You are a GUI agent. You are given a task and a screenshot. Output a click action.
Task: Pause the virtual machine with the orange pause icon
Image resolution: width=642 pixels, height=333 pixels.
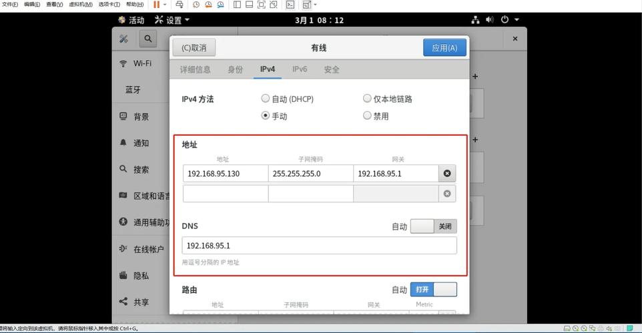point(156,5)
